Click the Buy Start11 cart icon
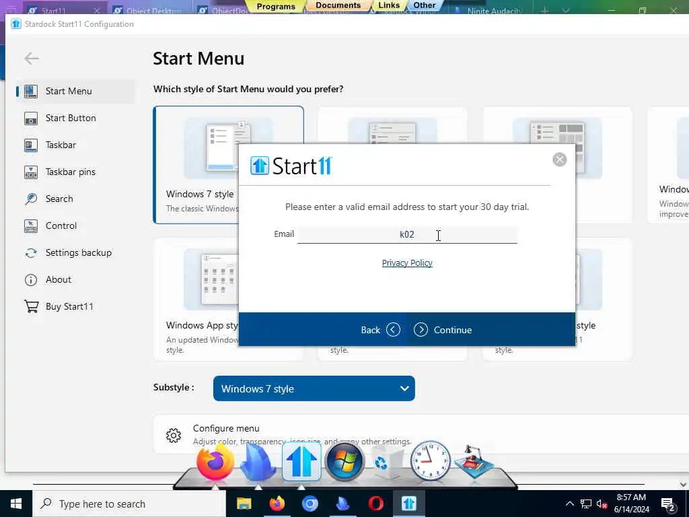 click(31, 306)
